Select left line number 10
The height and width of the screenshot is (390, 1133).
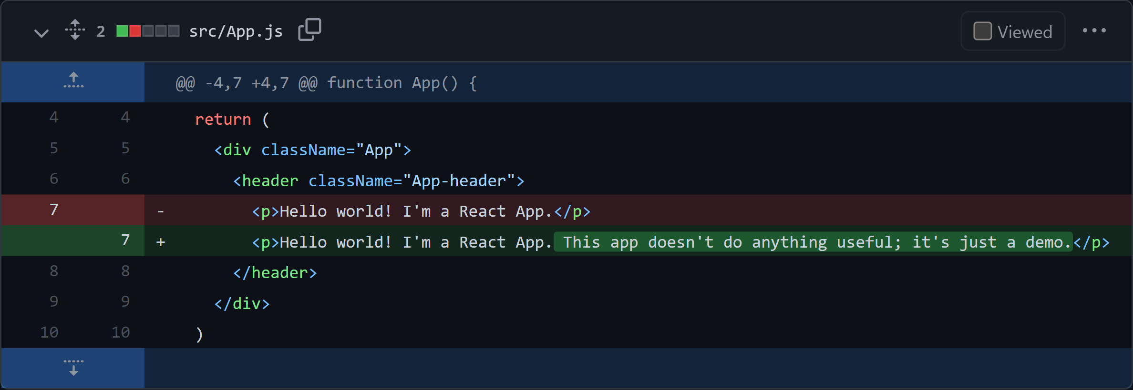click(x=49, y=332)
